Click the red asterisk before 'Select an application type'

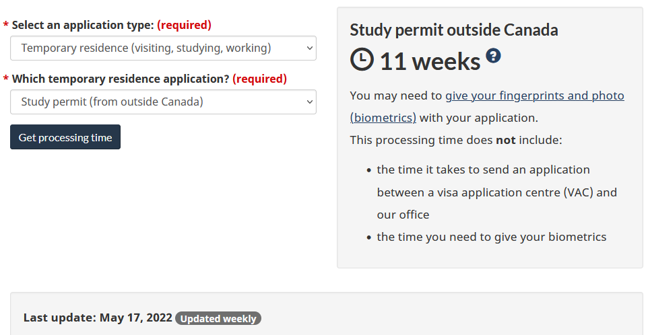point(6,26)
